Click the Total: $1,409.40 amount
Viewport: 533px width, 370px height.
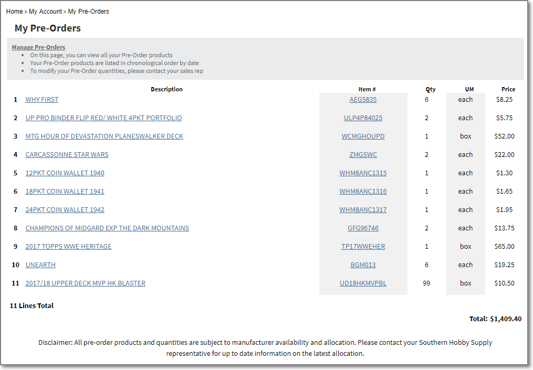coord(495,319)
